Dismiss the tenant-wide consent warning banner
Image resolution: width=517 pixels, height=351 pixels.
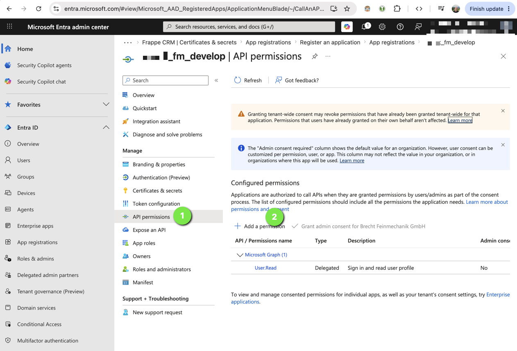(x=503, y=111)
